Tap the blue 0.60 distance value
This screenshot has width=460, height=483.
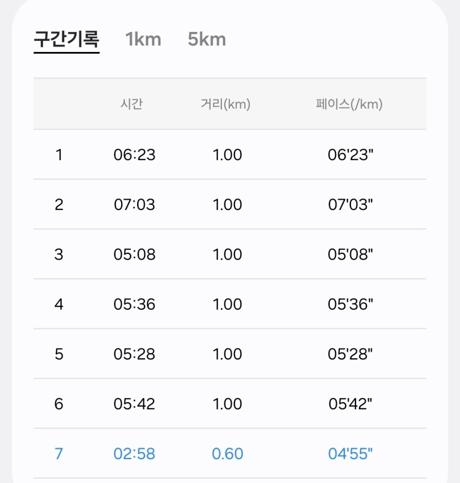click(228, 454)
